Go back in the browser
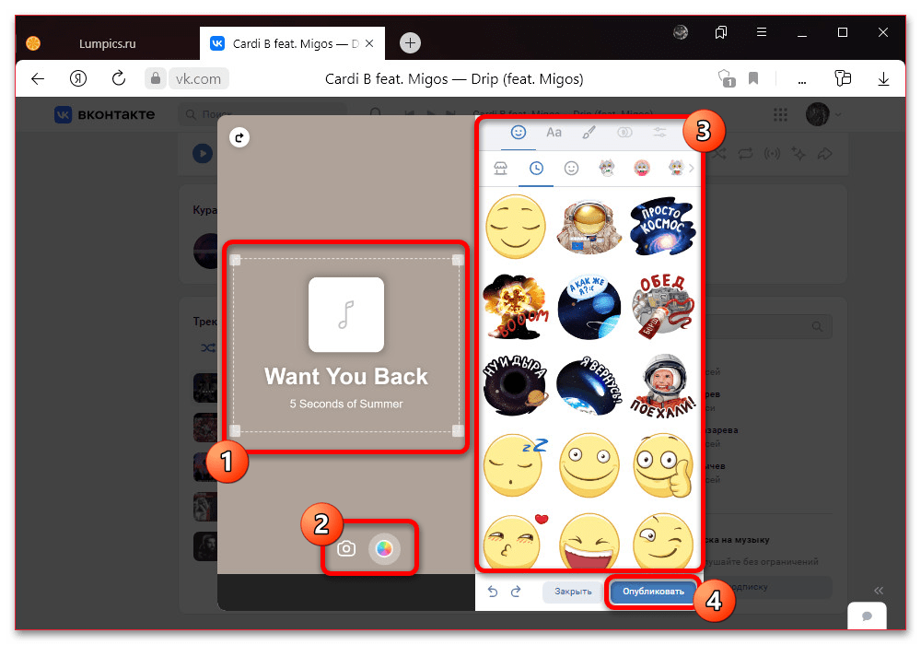 [38, 78]
